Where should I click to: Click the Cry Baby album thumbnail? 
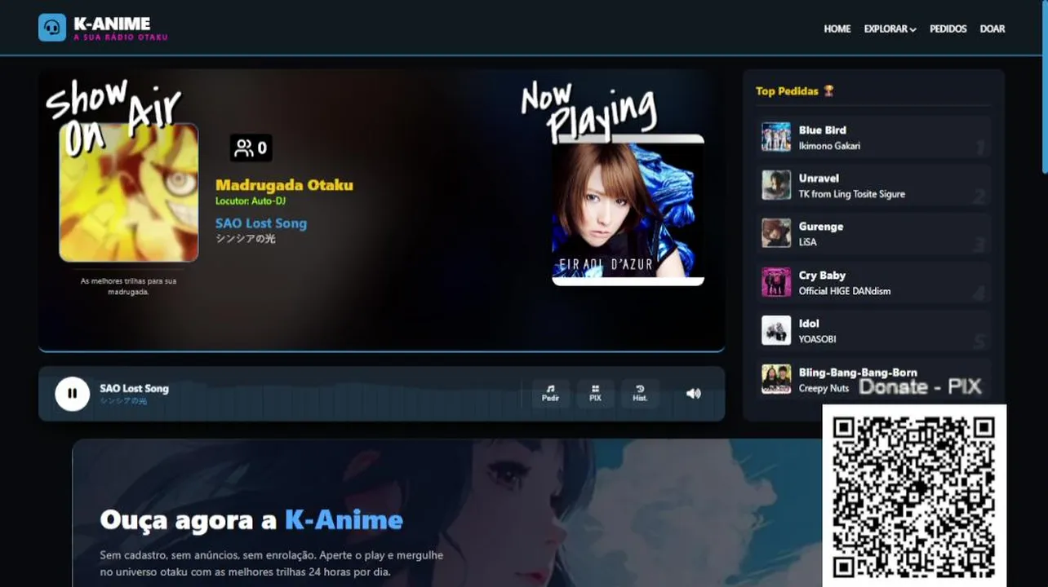tap(776, 282)
